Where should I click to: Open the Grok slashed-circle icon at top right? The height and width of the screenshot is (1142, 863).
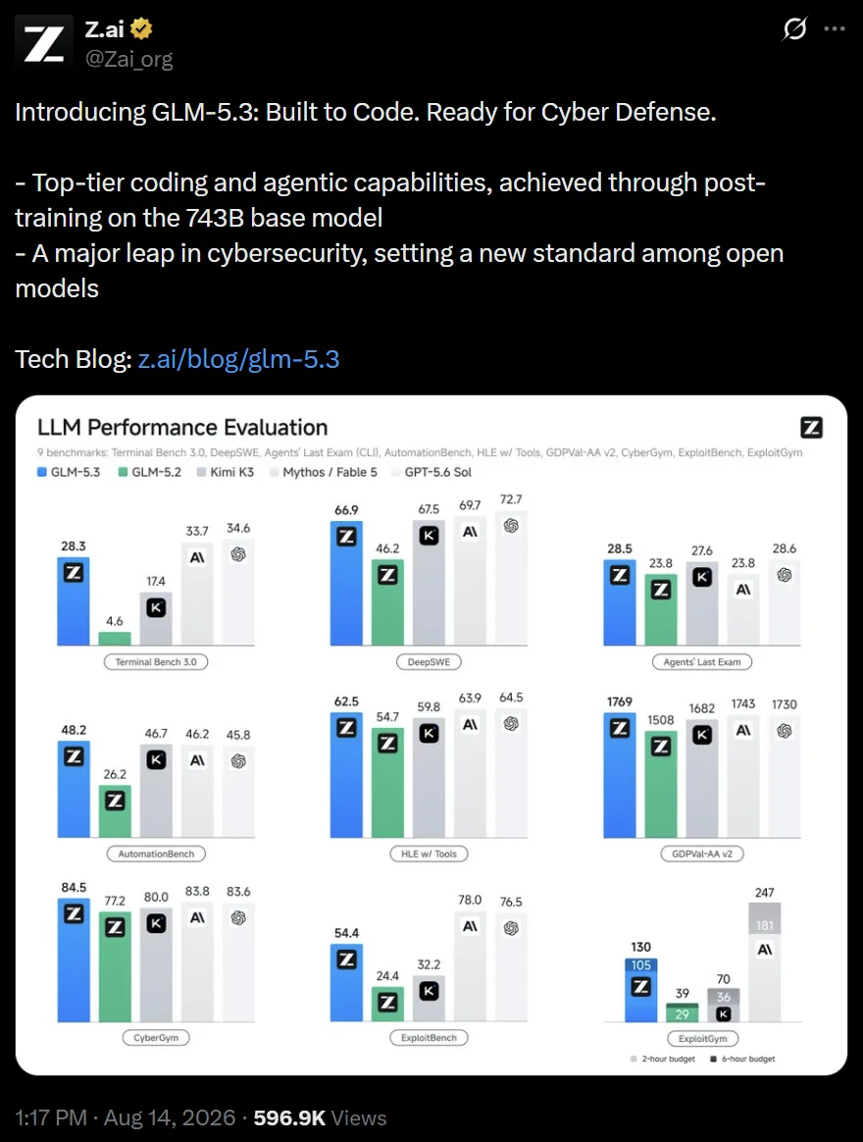point(794,29)
